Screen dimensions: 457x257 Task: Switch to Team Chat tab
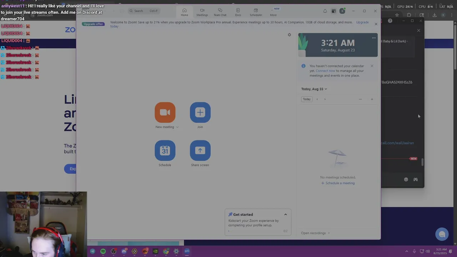point(220,12)
